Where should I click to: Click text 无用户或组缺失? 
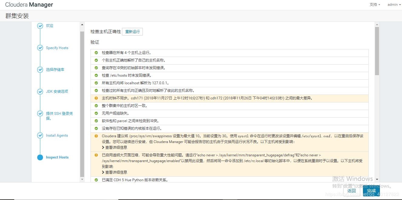(116, 113)
